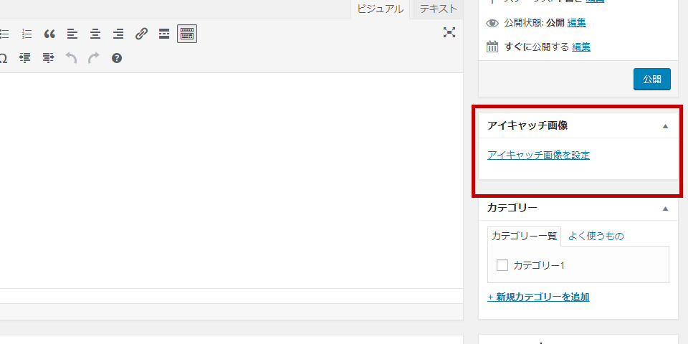The width and height of the screenshot is (688, 344).
Task: Collapse the アイキャッチ画像 panel
Action: [665, 125]
